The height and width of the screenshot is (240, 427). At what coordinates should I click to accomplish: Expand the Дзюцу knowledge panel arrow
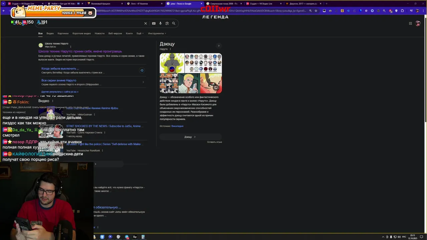tap(219, 46)
